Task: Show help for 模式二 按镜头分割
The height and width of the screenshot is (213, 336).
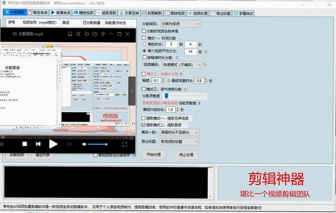Action: click(181, 74)
